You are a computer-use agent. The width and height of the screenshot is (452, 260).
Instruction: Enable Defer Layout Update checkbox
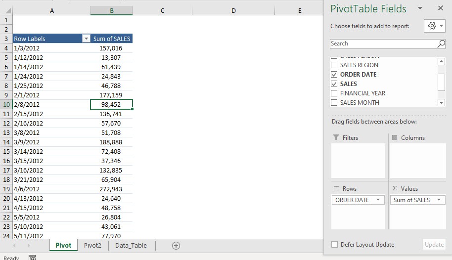pos(334,245)
